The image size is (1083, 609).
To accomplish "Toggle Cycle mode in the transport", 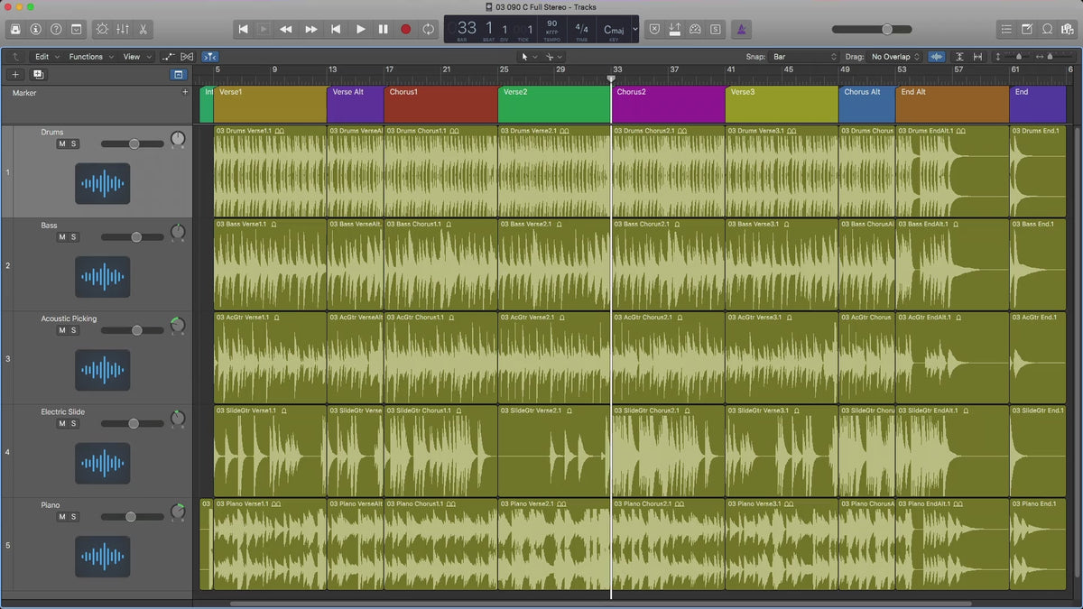I will coord(428,29).
